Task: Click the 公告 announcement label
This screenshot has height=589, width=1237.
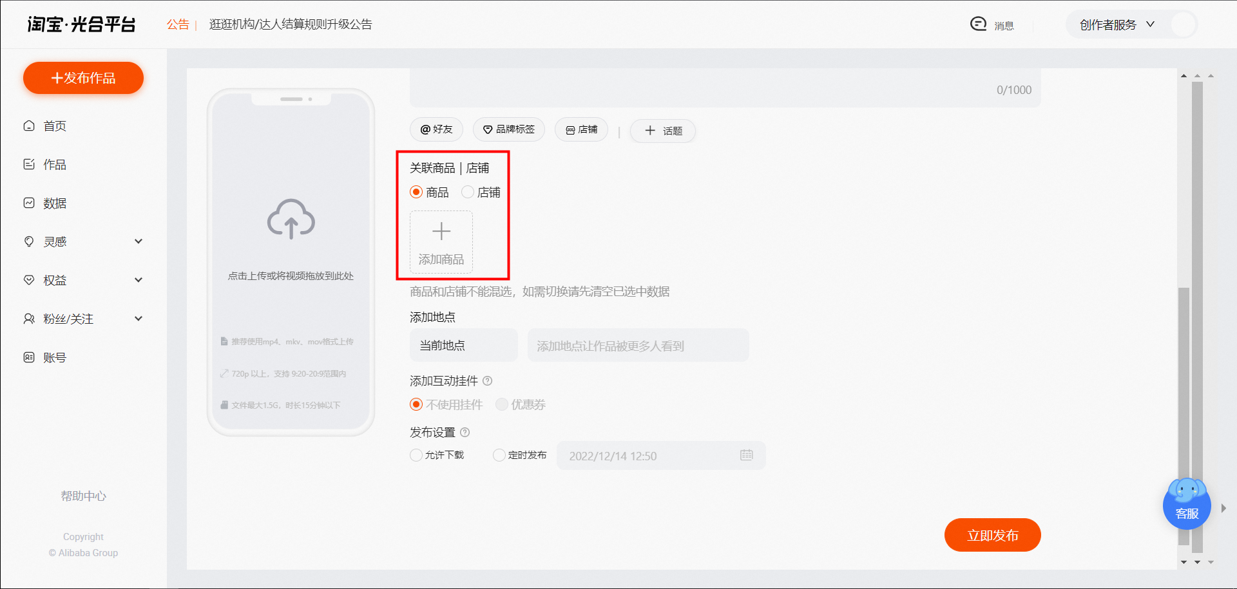Action: click(x=178, y=24)
